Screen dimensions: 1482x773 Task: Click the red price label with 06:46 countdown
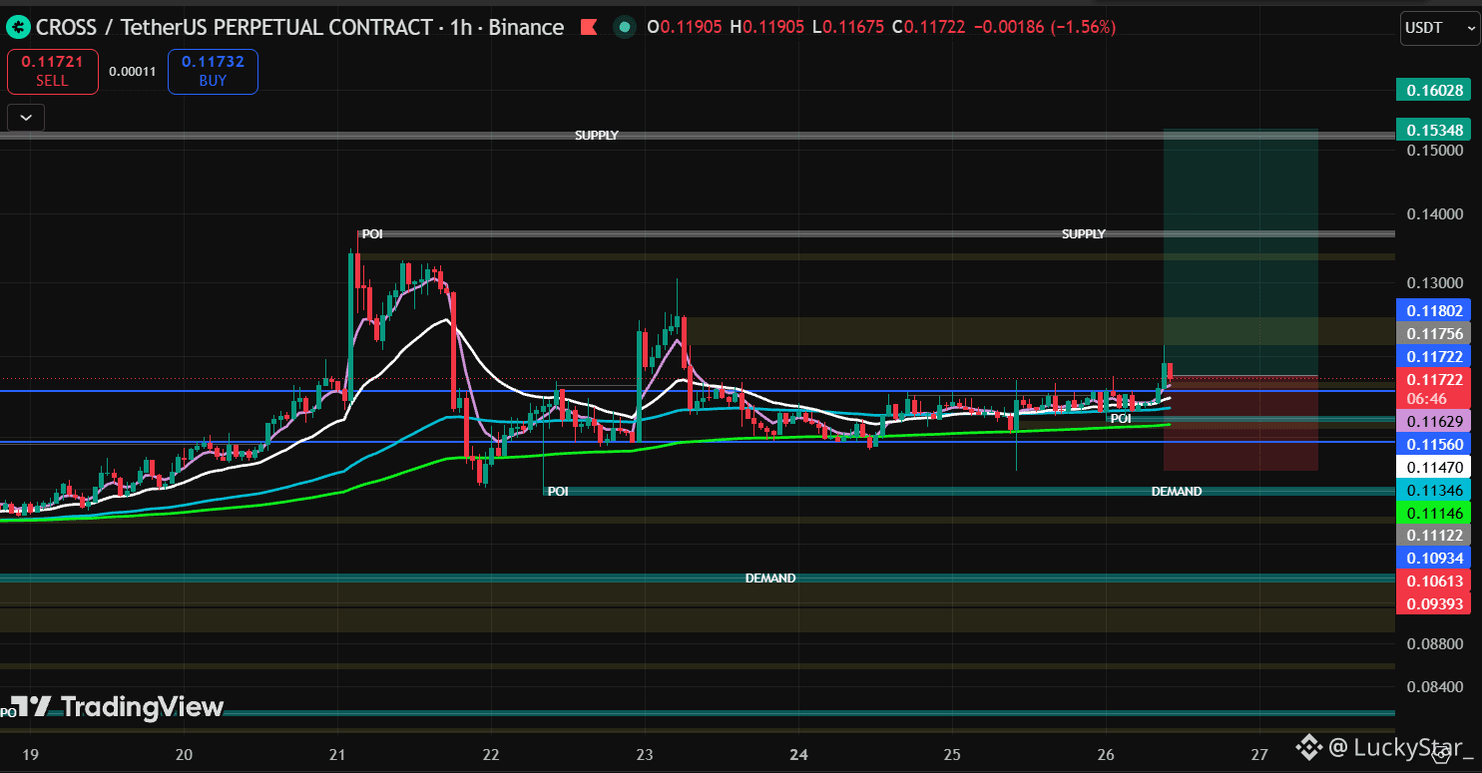pyautogui.click(x=1434, y=388)
